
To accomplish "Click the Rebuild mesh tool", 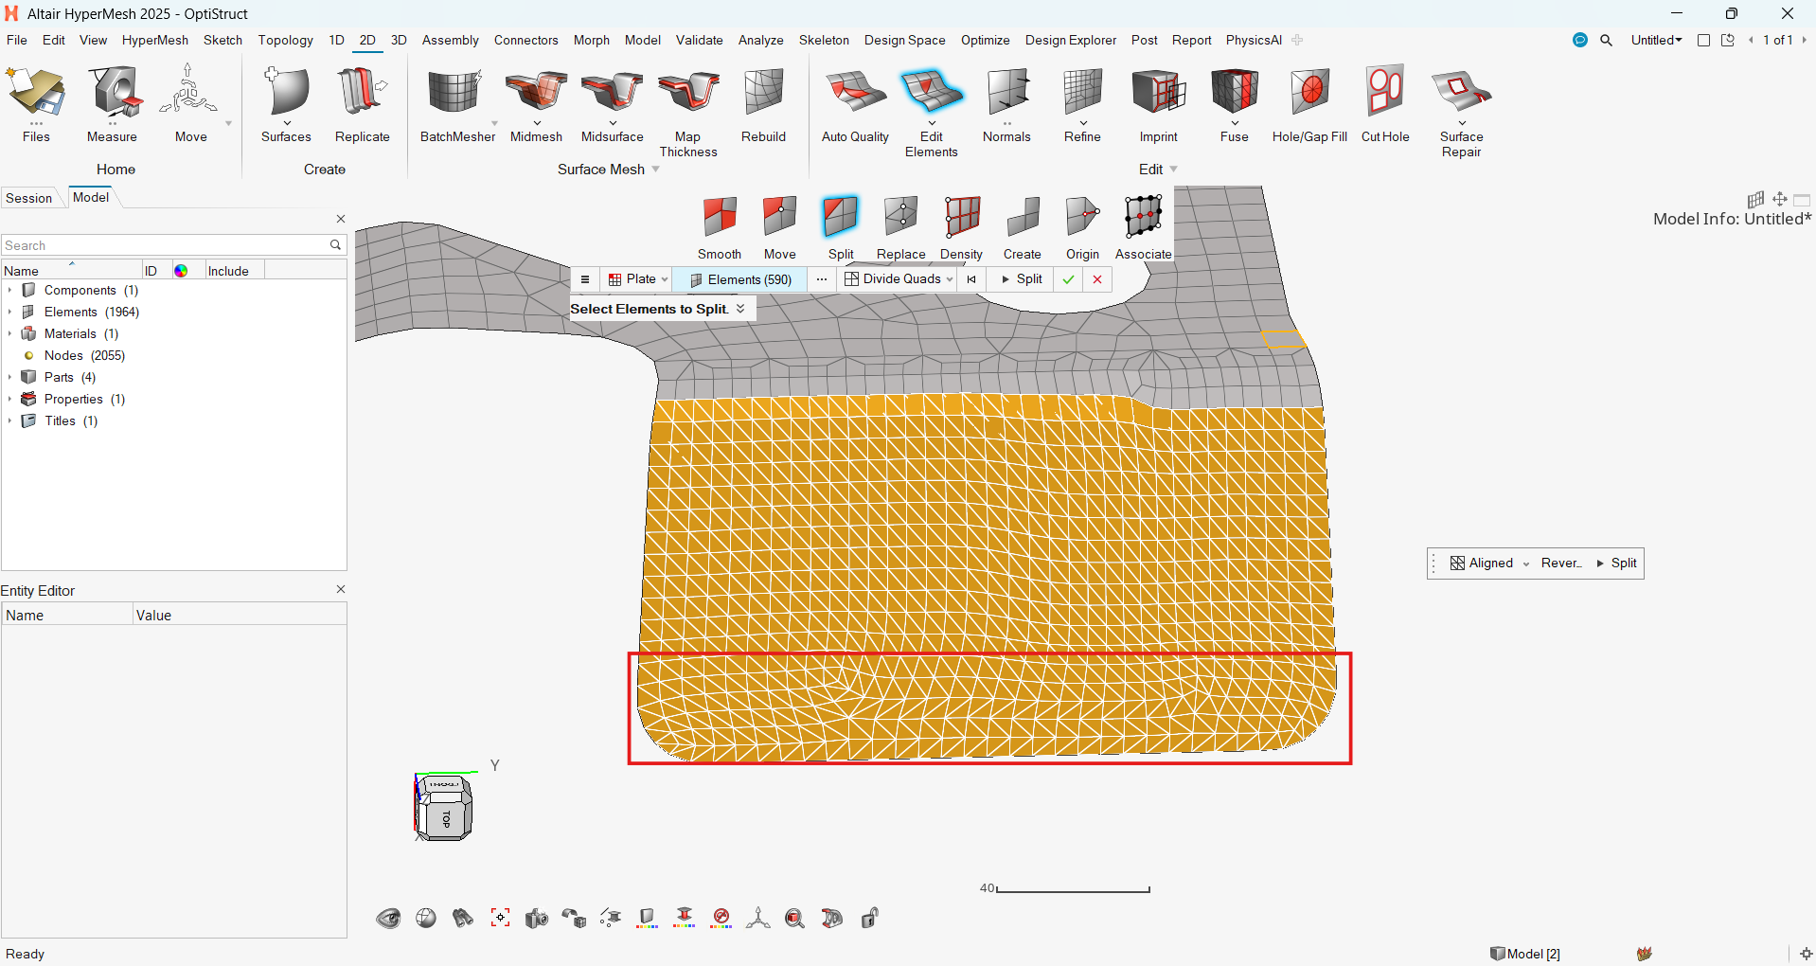I will coord(763,104).
